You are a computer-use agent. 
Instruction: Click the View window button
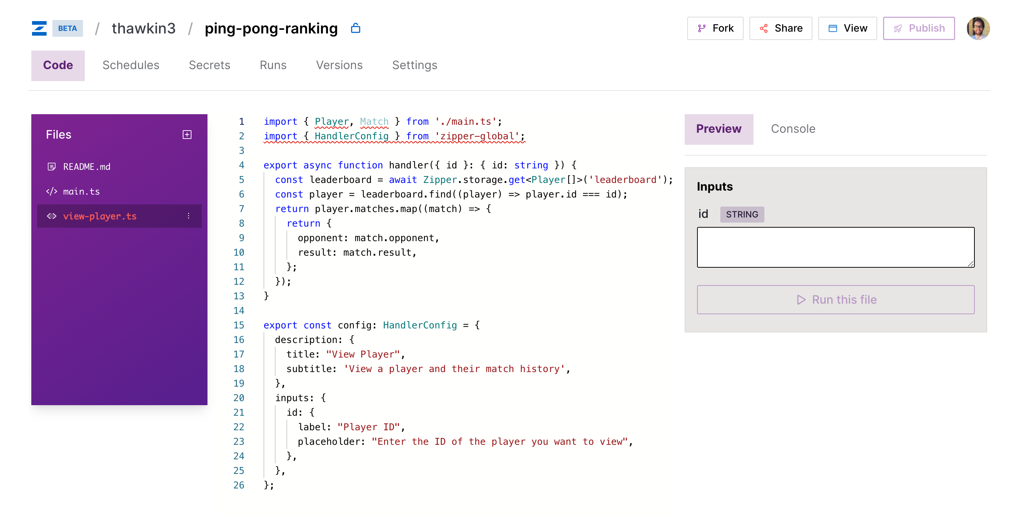click(x=847, y=28)
